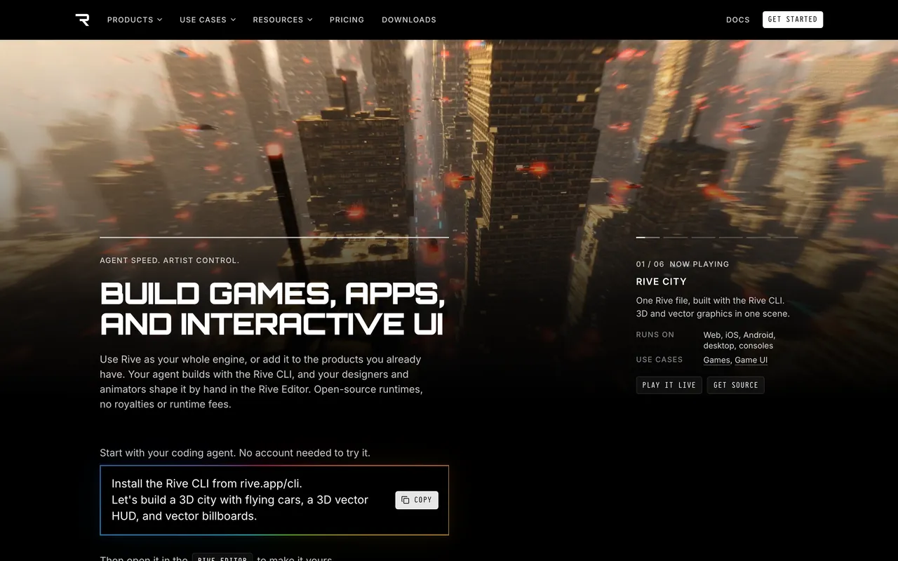Select the first slide progress indicator
Viewport: 898px width, 561px height.
tap(648, 238)
